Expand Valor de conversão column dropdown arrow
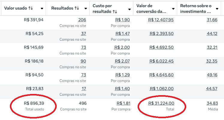 pos(173,9)
